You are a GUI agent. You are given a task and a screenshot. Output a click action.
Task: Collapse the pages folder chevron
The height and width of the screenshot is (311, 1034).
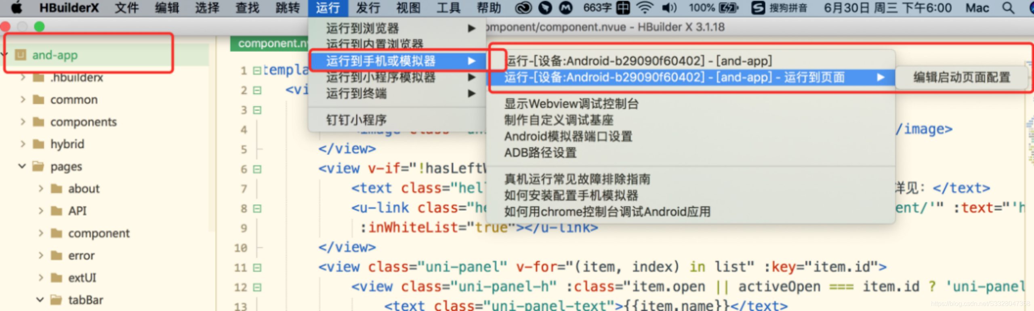pos(22,166)
